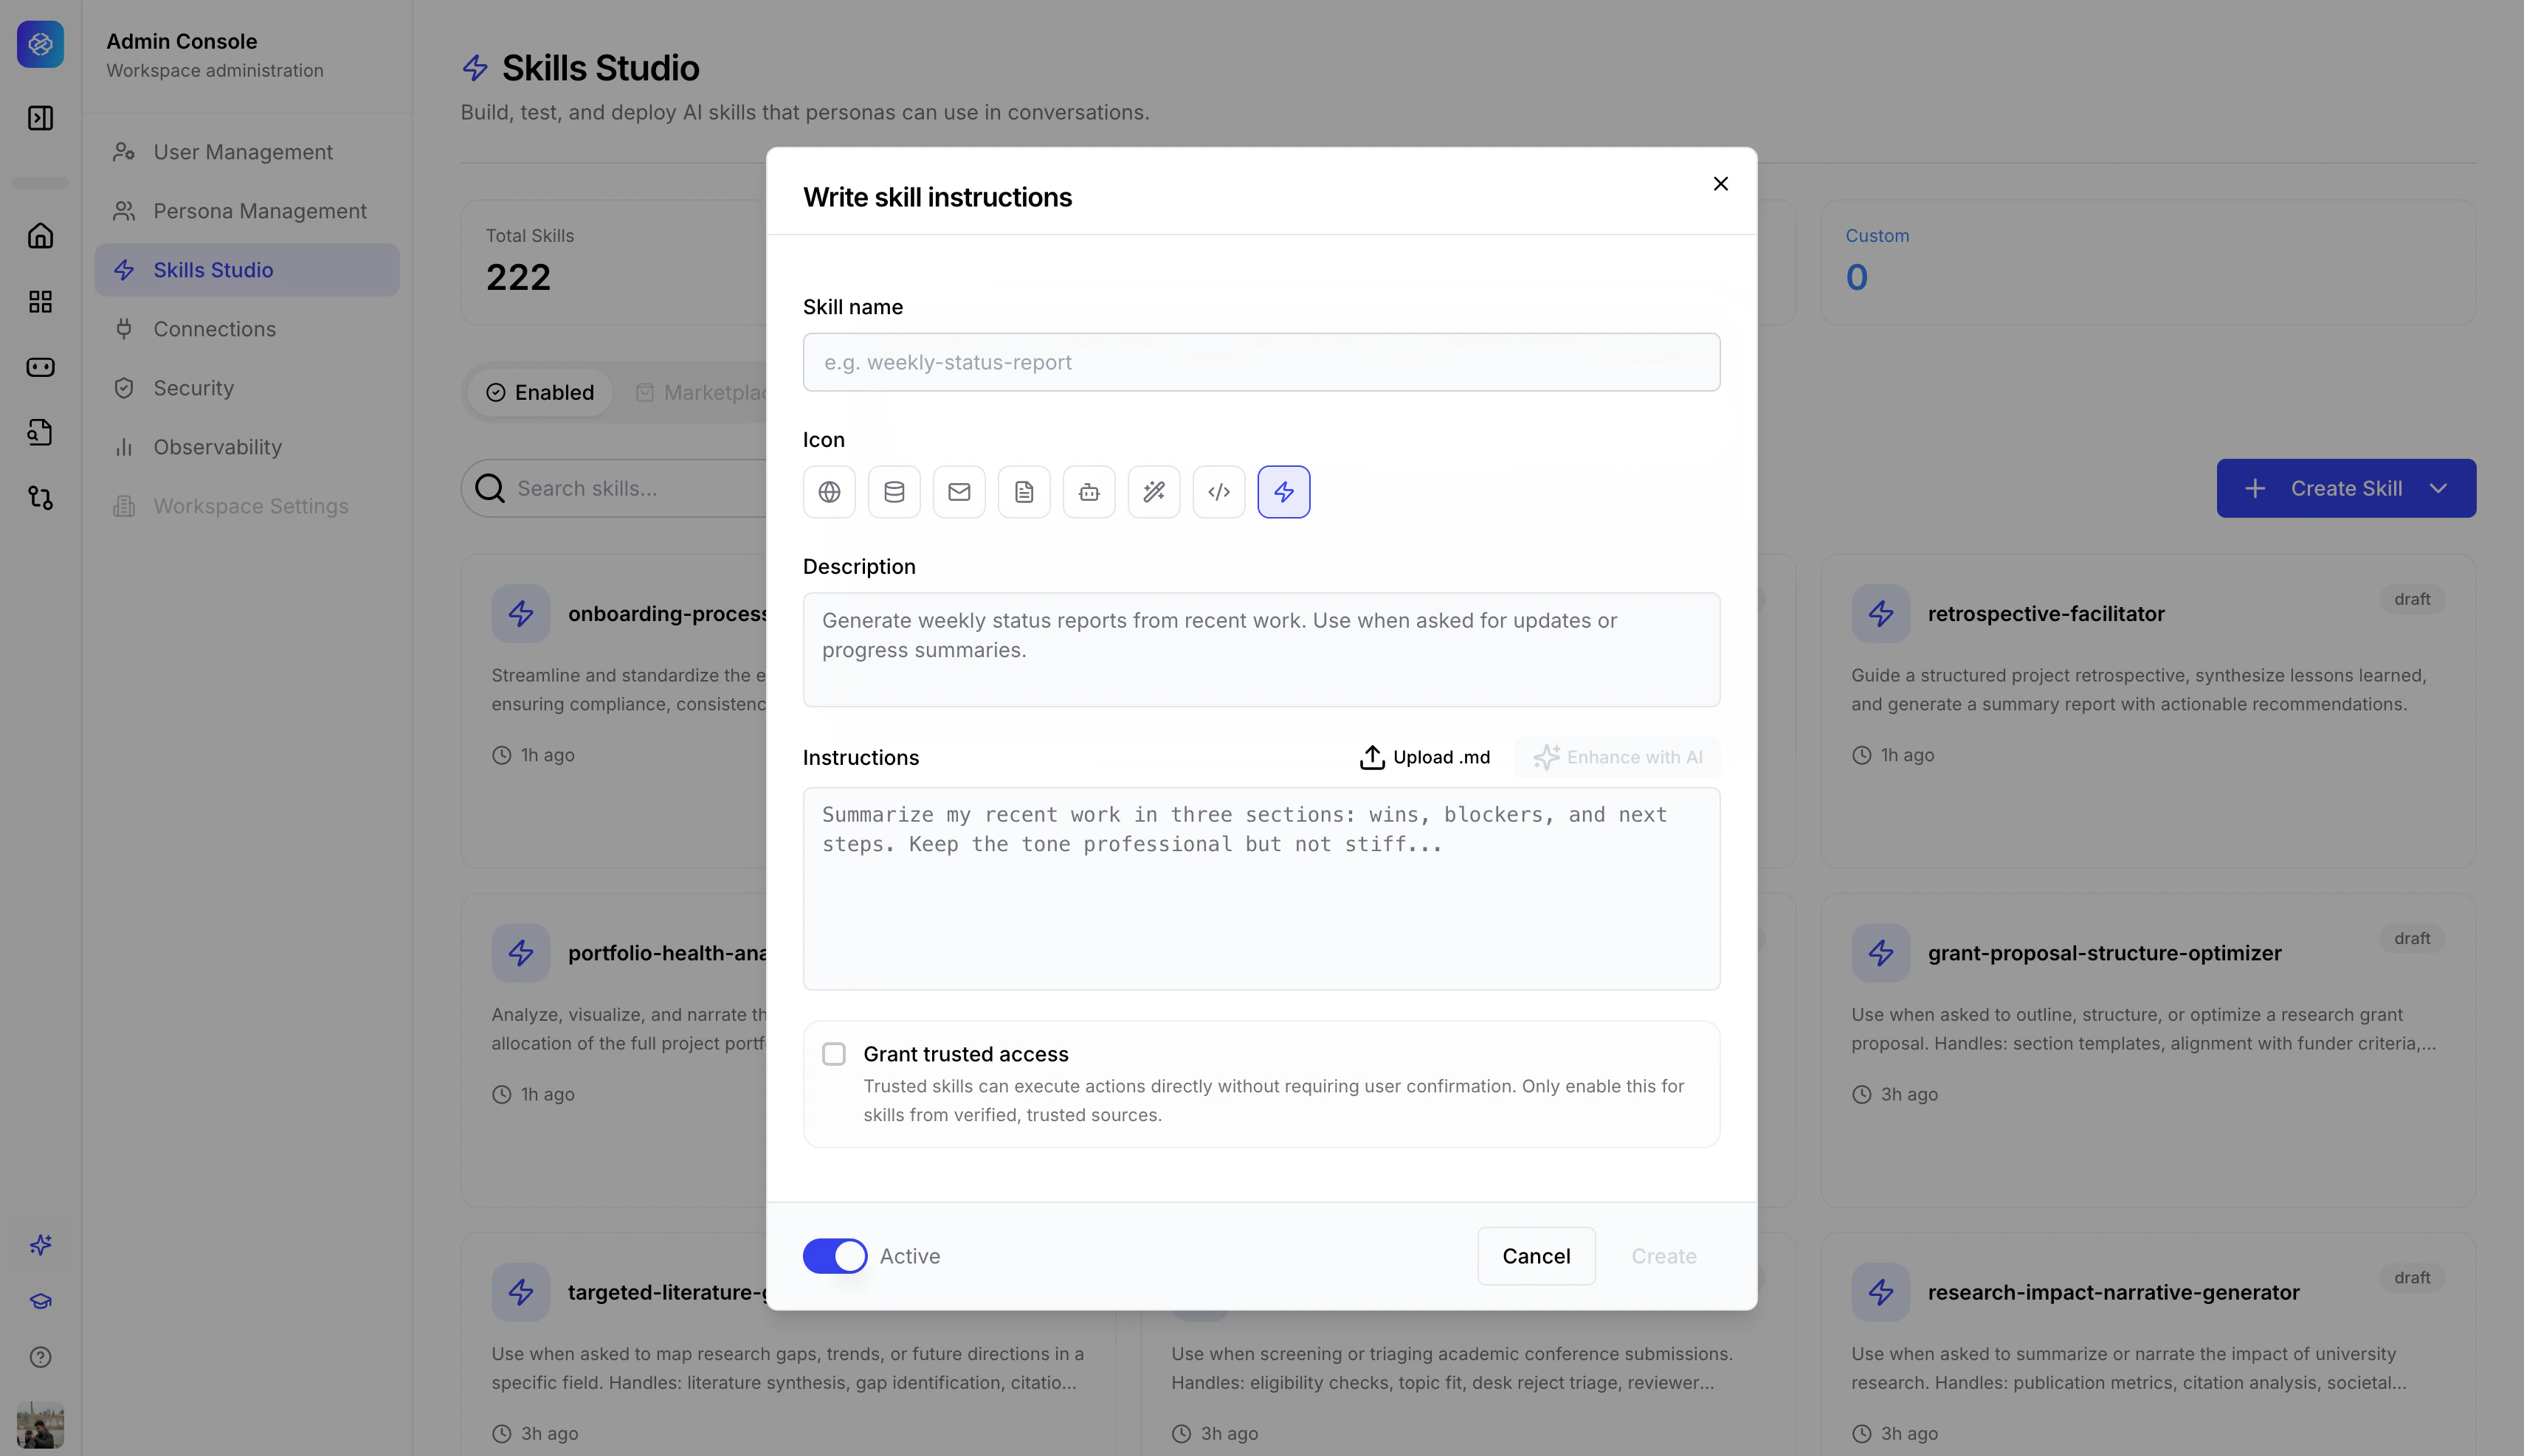Open Persona Management in the sidebar

247,211
